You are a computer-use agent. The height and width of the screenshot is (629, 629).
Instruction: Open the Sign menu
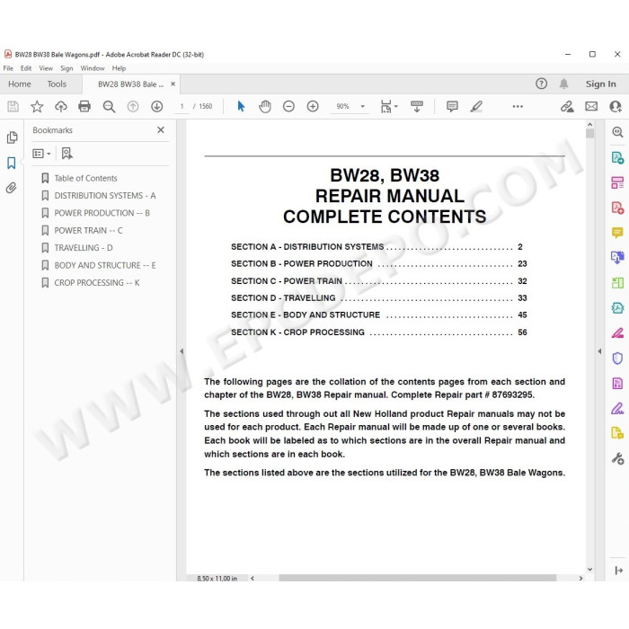click(66, 68)
